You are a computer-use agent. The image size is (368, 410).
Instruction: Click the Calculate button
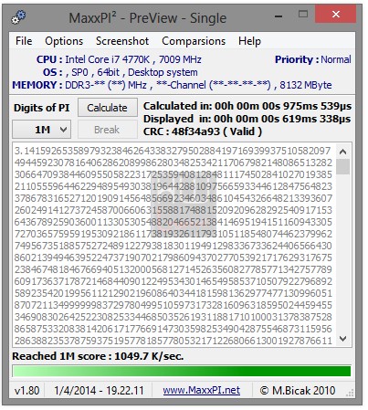pyautogui.click(x=108, y=108)
